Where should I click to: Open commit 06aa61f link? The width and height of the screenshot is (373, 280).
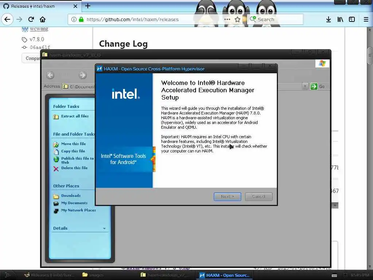(x=40, y=47)
